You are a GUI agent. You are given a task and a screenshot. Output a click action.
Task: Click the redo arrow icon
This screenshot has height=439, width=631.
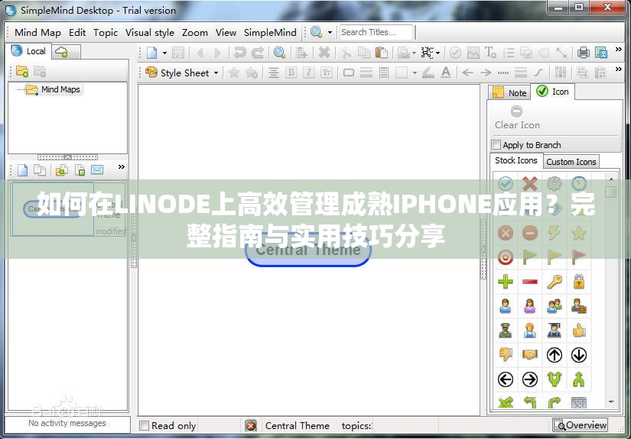click(258, 53)
